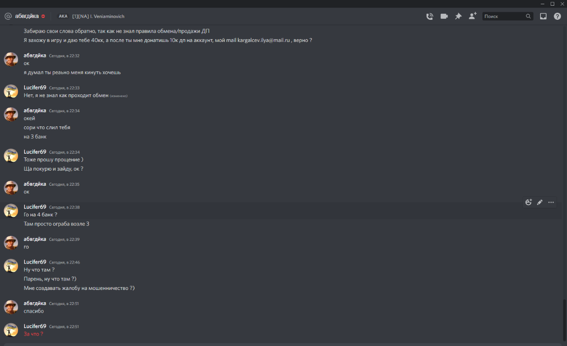Click the абвгдйка name in the header
Image resolution: width=567 pixels, height=346 pixels.
point(27,16)
